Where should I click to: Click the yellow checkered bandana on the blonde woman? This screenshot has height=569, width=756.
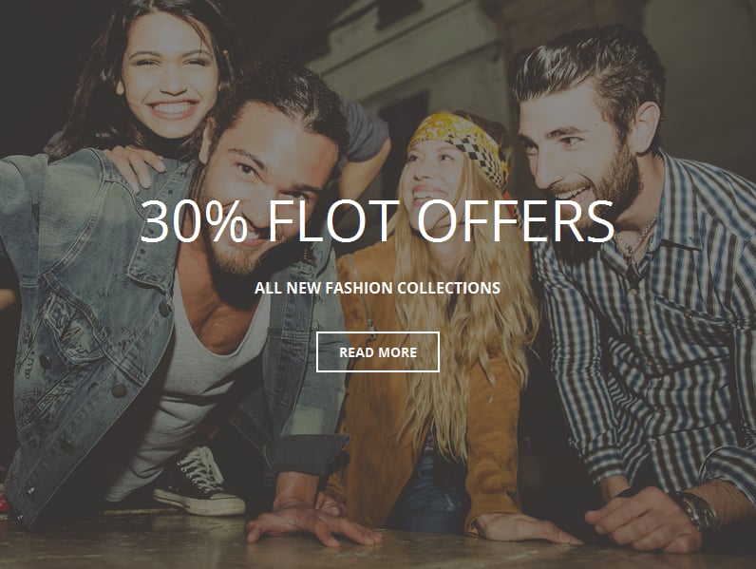(461, 143)
